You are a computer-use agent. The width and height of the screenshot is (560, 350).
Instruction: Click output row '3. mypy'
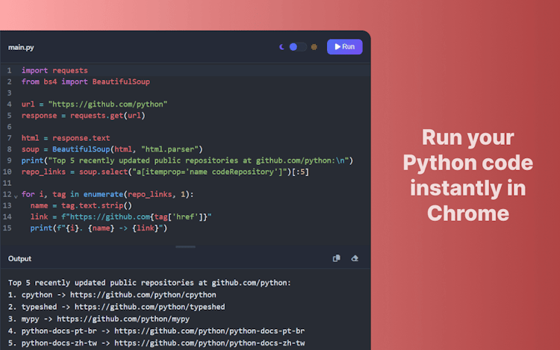click(x=99, y=319)
